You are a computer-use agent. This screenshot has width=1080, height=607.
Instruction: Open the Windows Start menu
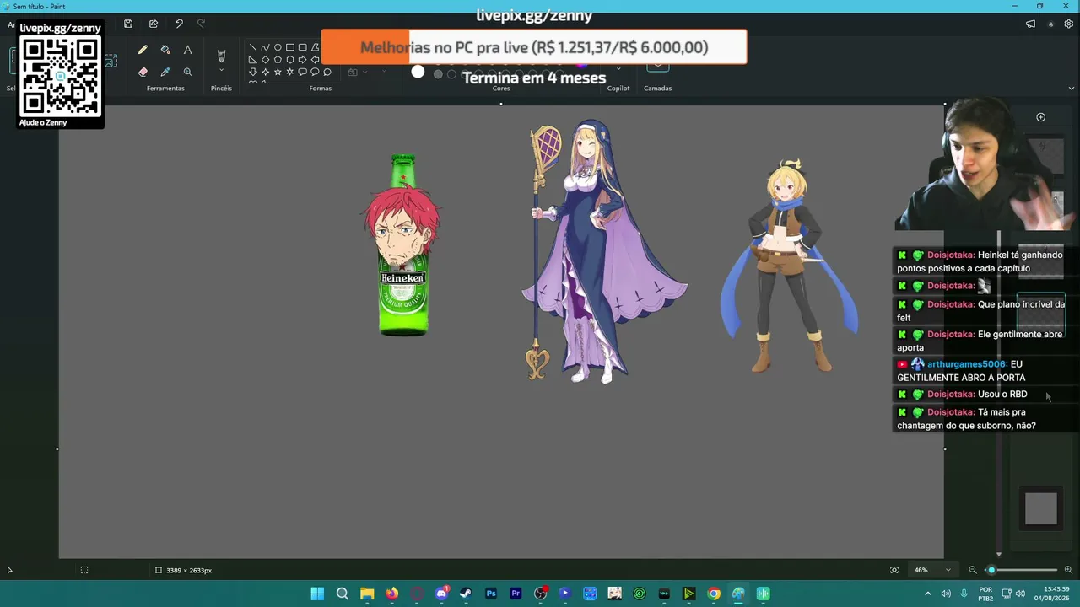[x=317, y=594]
